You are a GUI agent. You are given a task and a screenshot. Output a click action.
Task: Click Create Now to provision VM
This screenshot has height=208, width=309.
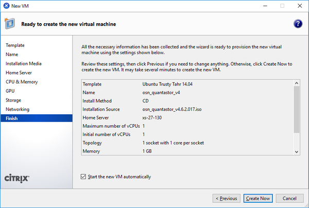pyautogui.click(x=258, y=198)
